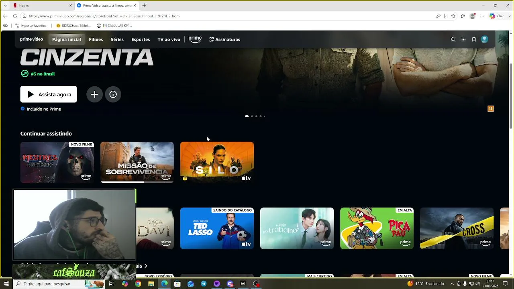Screen dimensions: 514x289
Task: Open the RDR2Chaos TikTok bookmark
Action: click(x=74, y=26)
